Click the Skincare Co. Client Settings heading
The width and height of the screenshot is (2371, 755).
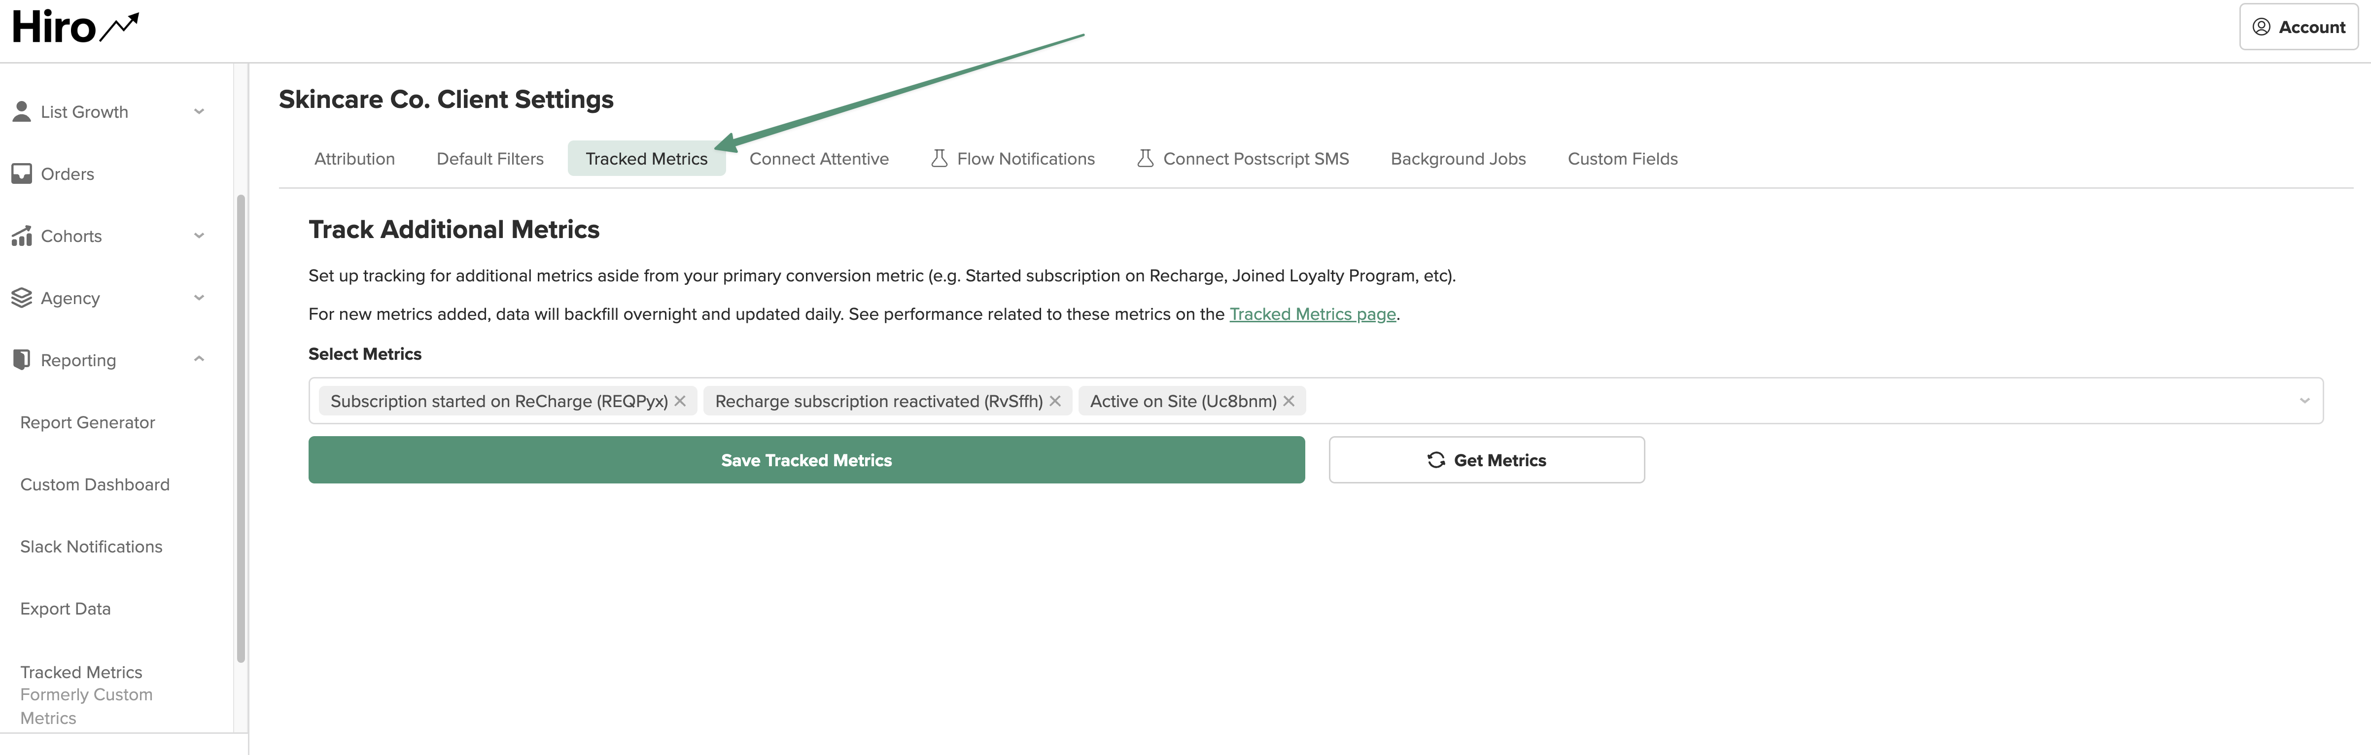[446, 100]
